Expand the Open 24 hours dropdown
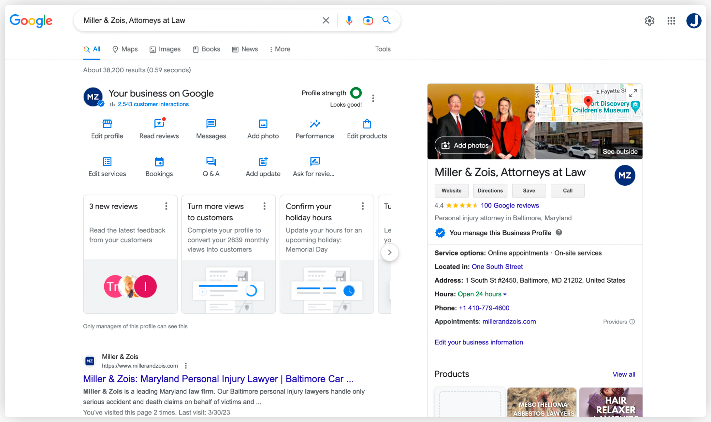Screen dimensions: 711x422 coord(505,294)
